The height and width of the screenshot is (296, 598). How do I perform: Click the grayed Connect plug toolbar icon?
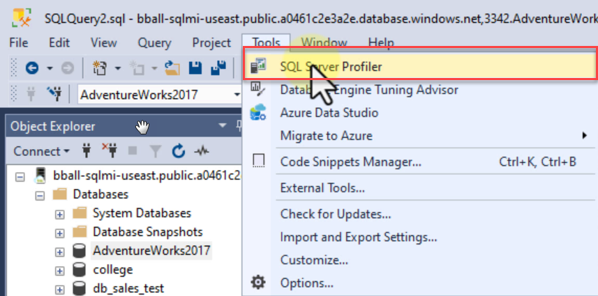31,93
